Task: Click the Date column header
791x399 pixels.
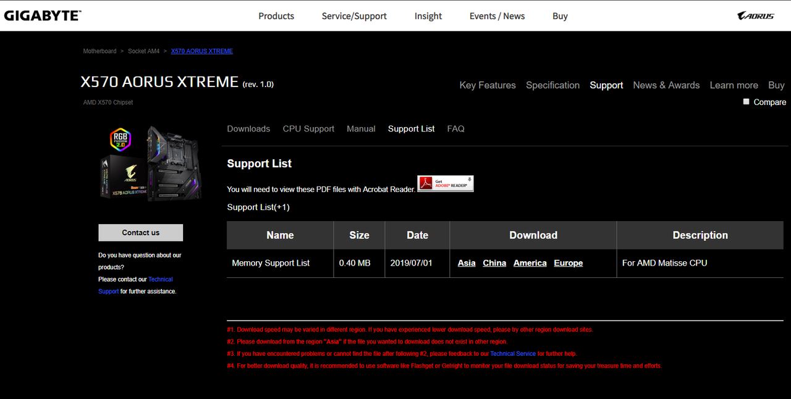Action: click(417, 235)
